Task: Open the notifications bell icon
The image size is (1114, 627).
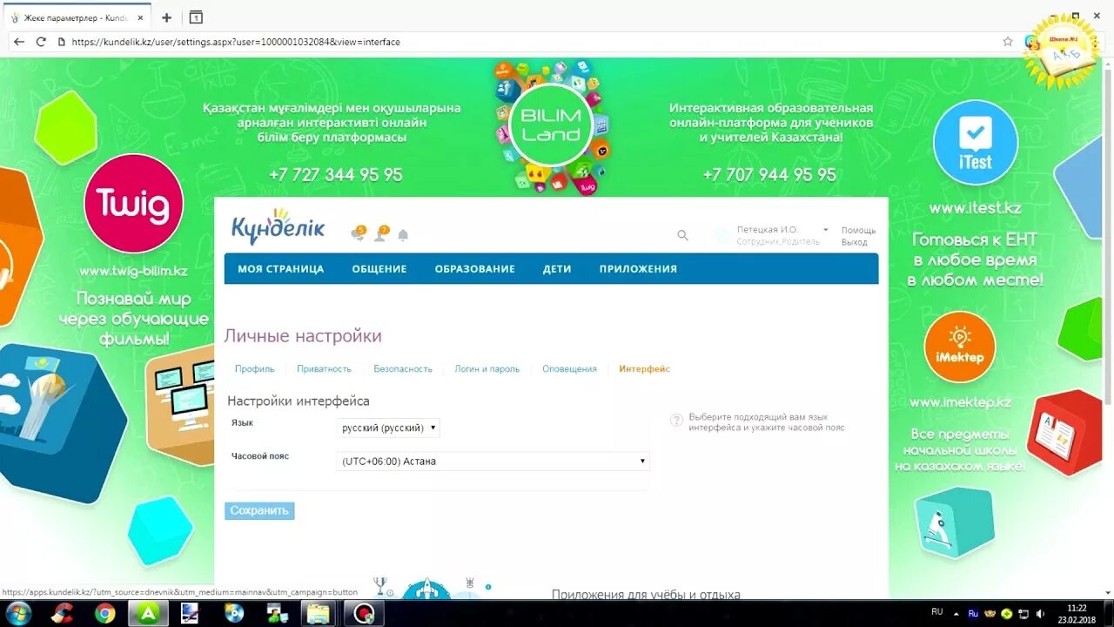Action: [403, 235]
